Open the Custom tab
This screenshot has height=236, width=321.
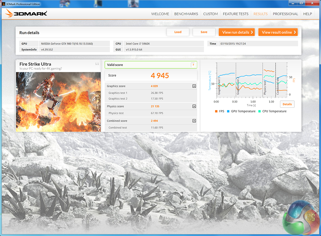[x=210, y=14]
